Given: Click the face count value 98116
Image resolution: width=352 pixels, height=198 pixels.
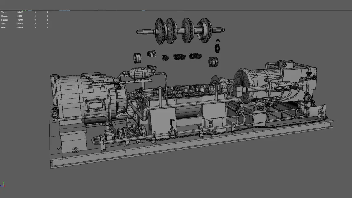Looking at the screenshot, I should pyautogui.click(x=21, y=20).
